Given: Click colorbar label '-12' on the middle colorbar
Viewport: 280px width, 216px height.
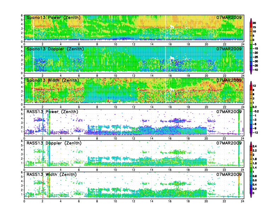Looking at the screenshot, I should point(255,133).
